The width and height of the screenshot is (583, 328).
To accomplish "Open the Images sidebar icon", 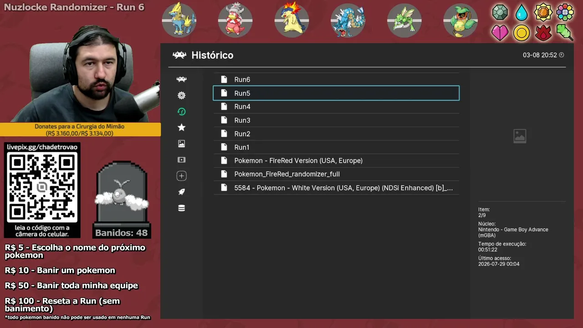I will [181, 143].
